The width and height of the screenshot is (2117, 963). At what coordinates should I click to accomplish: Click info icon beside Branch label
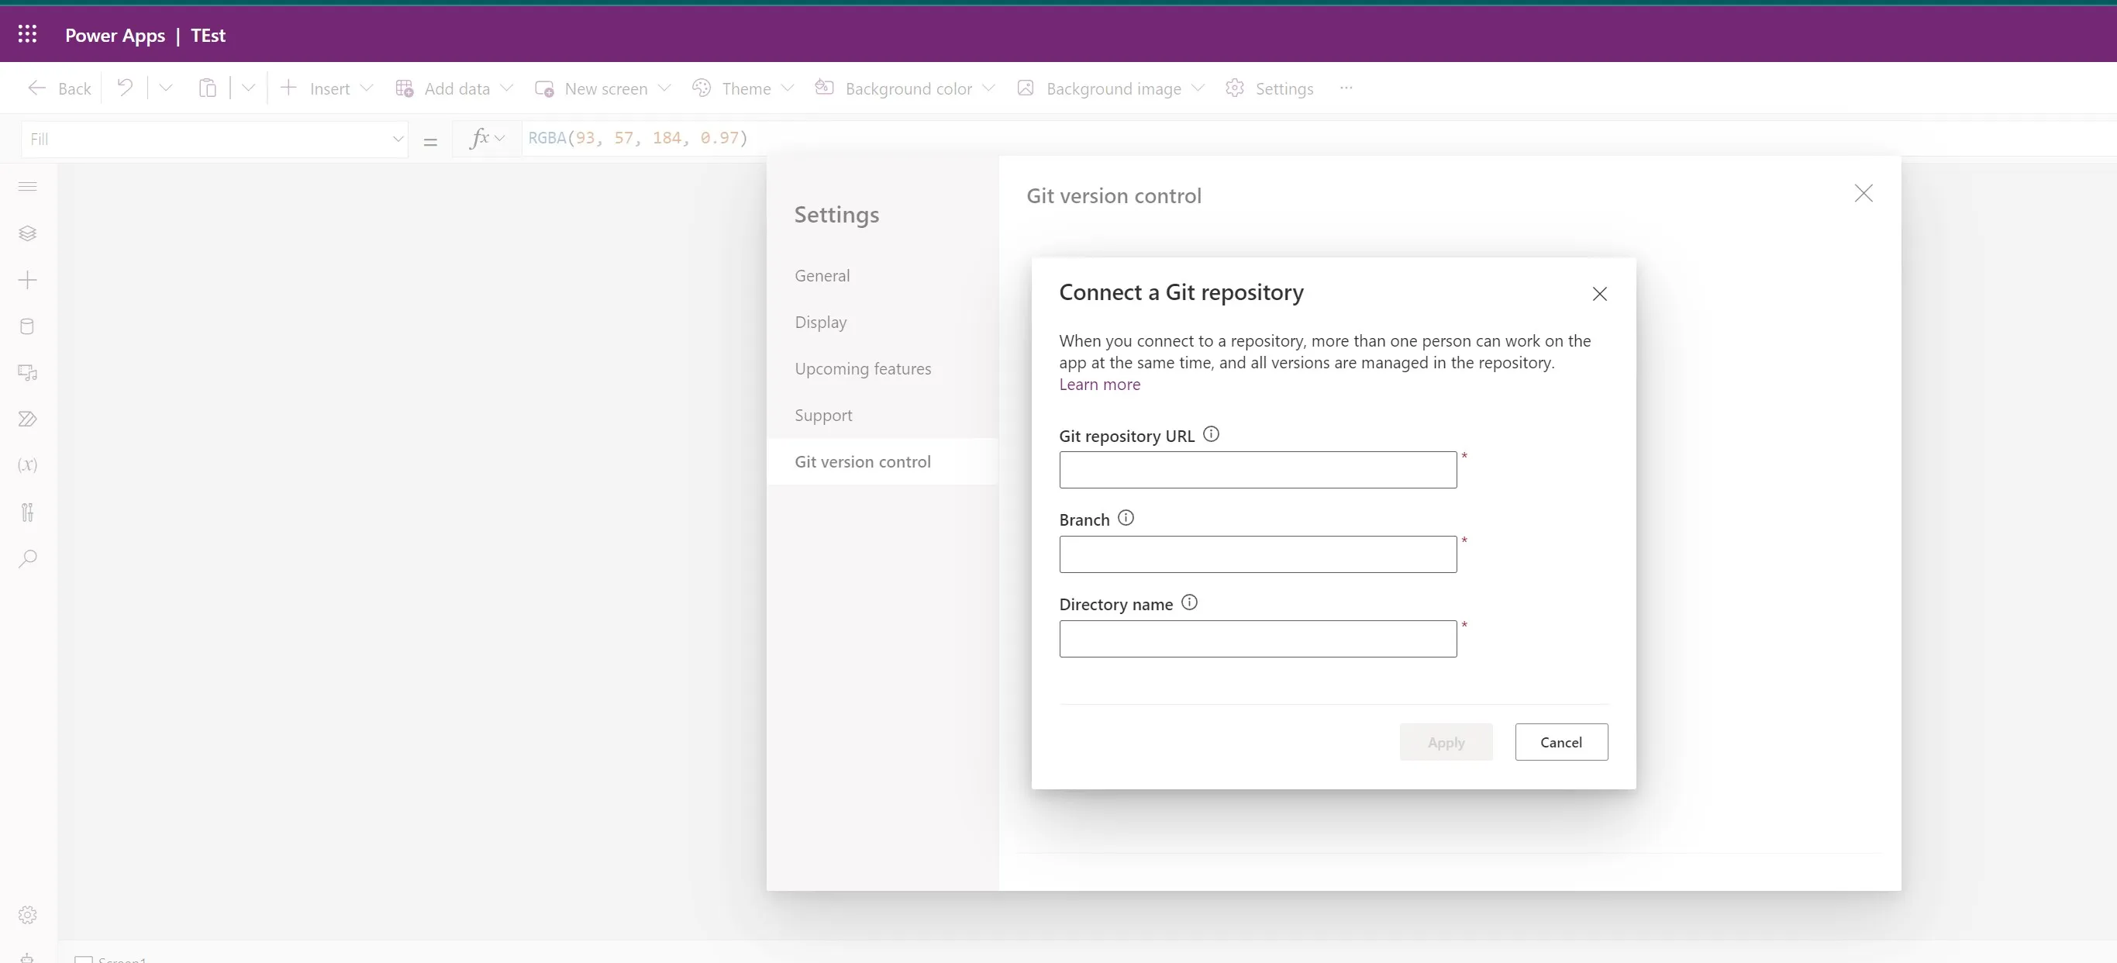coord(1125,519)
